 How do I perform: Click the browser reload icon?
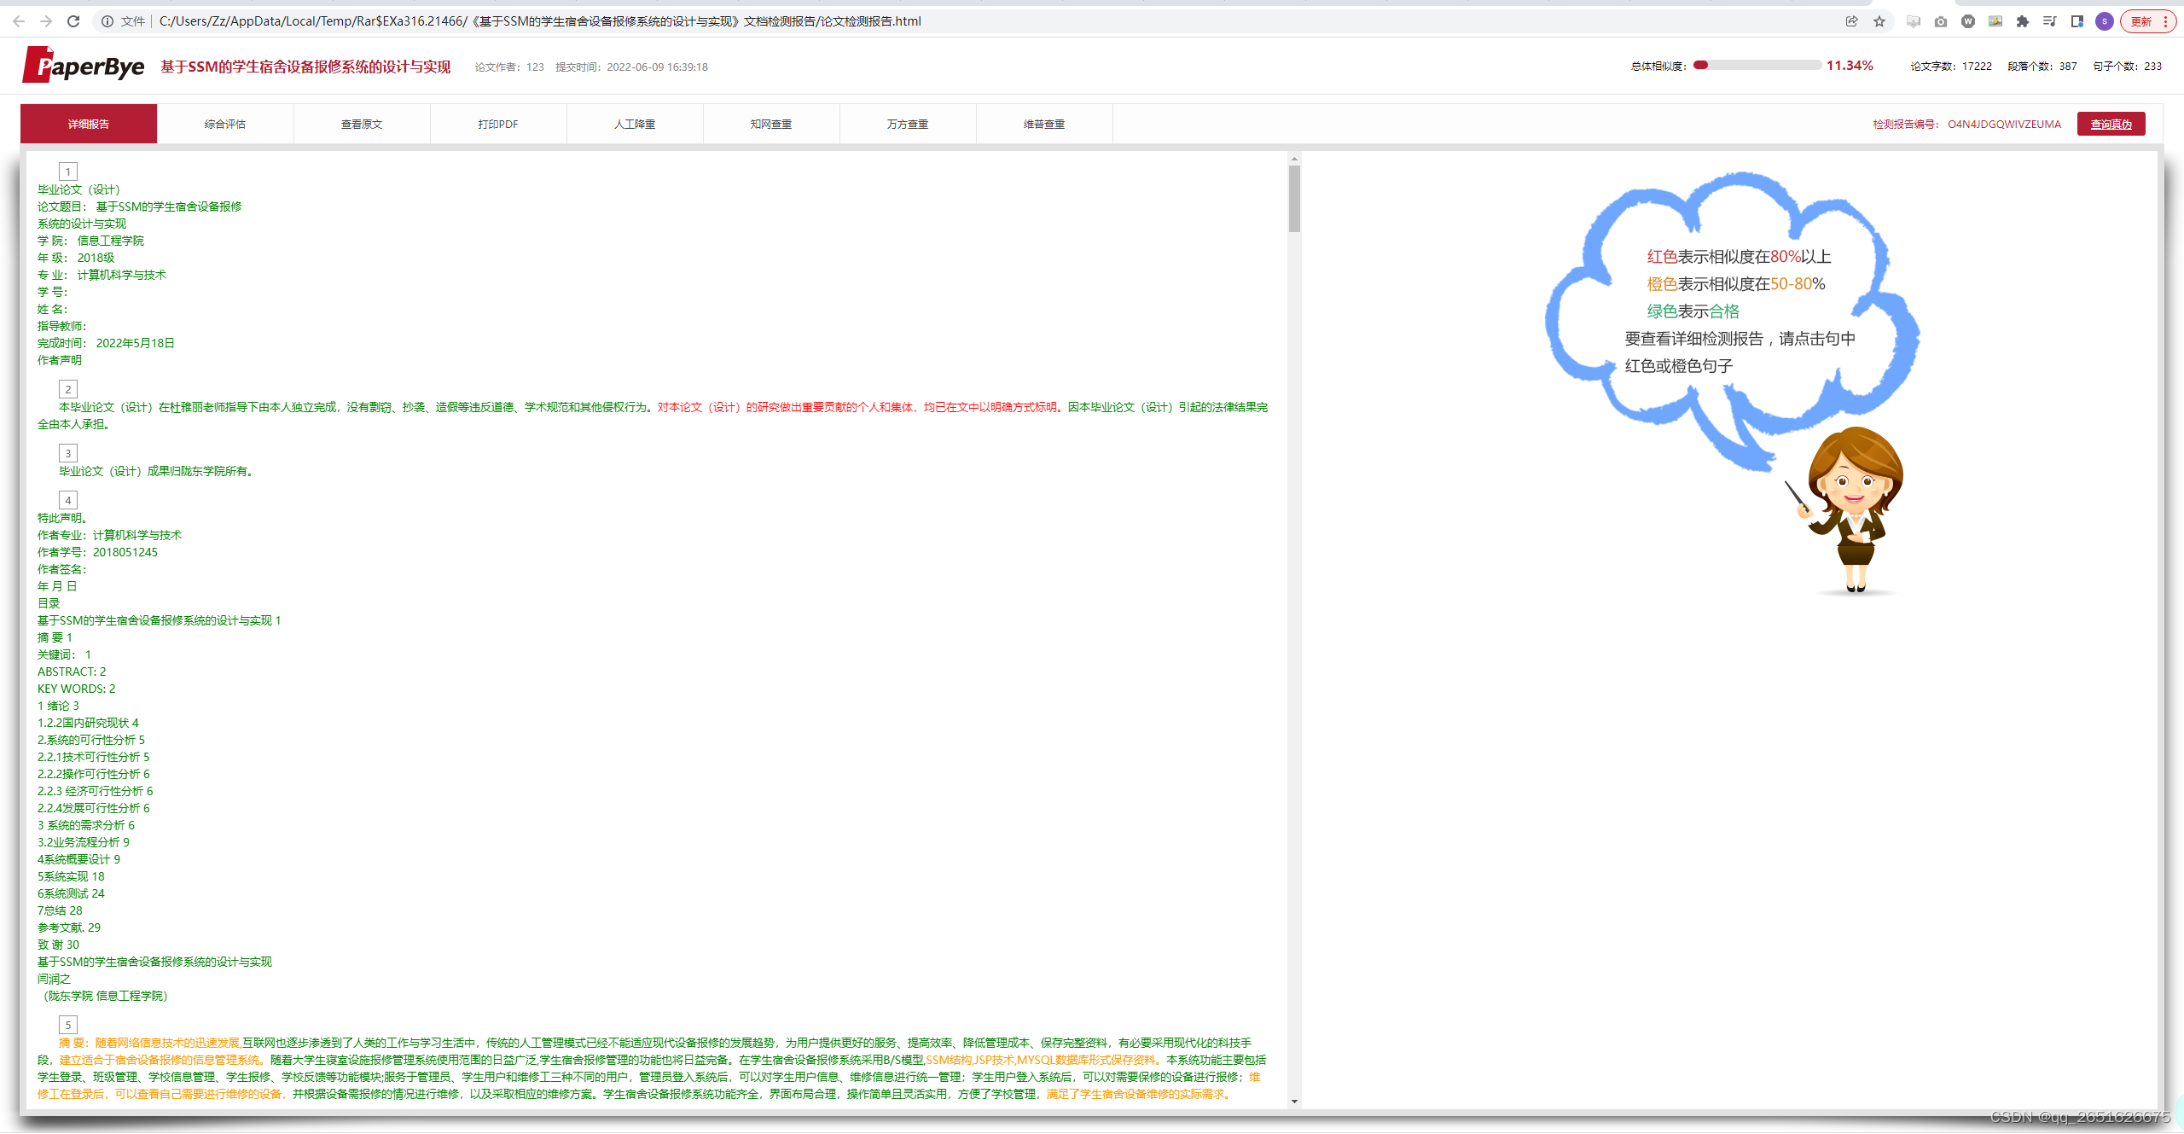pos(73,21)
